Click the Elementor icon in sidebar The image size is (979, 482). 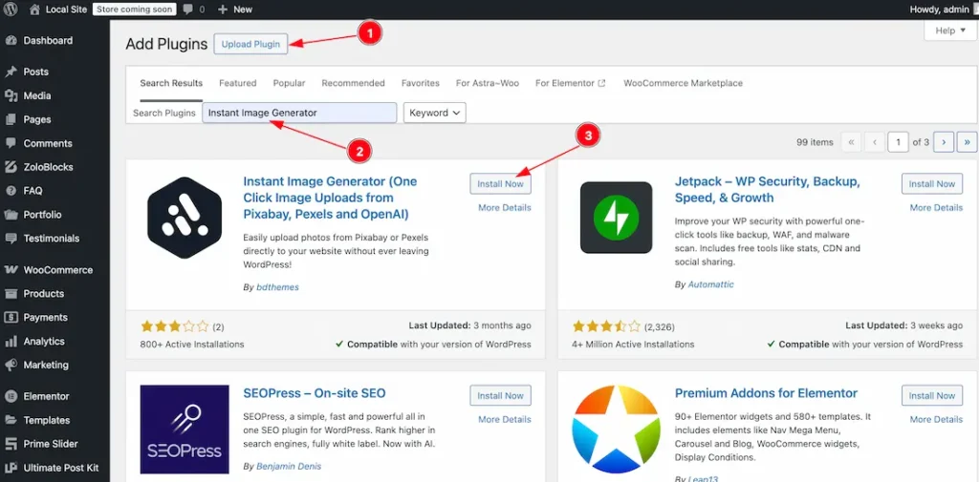11,396
